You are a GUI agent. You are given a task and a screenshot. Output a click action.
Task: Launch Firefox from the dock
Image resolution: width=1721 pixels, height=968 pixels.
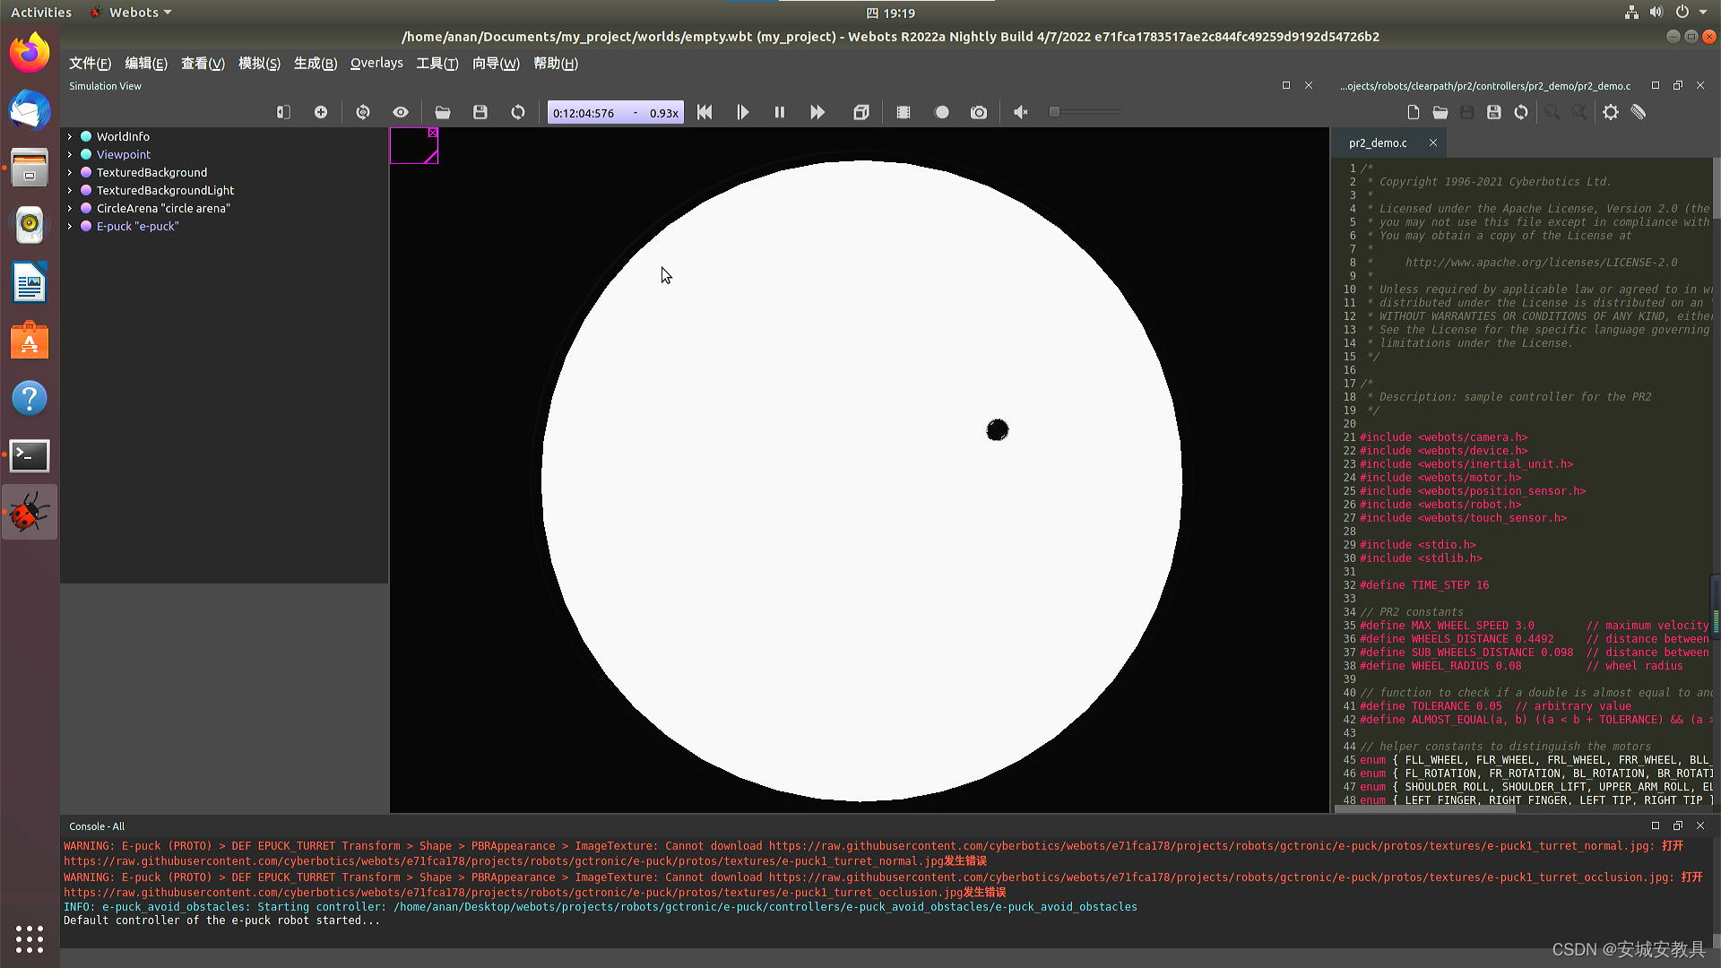pyautogui.click(x=30, y=53)
